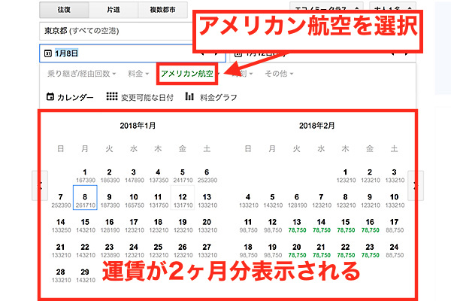
Task: Select January 27 date cell
Action: point(207,251)
